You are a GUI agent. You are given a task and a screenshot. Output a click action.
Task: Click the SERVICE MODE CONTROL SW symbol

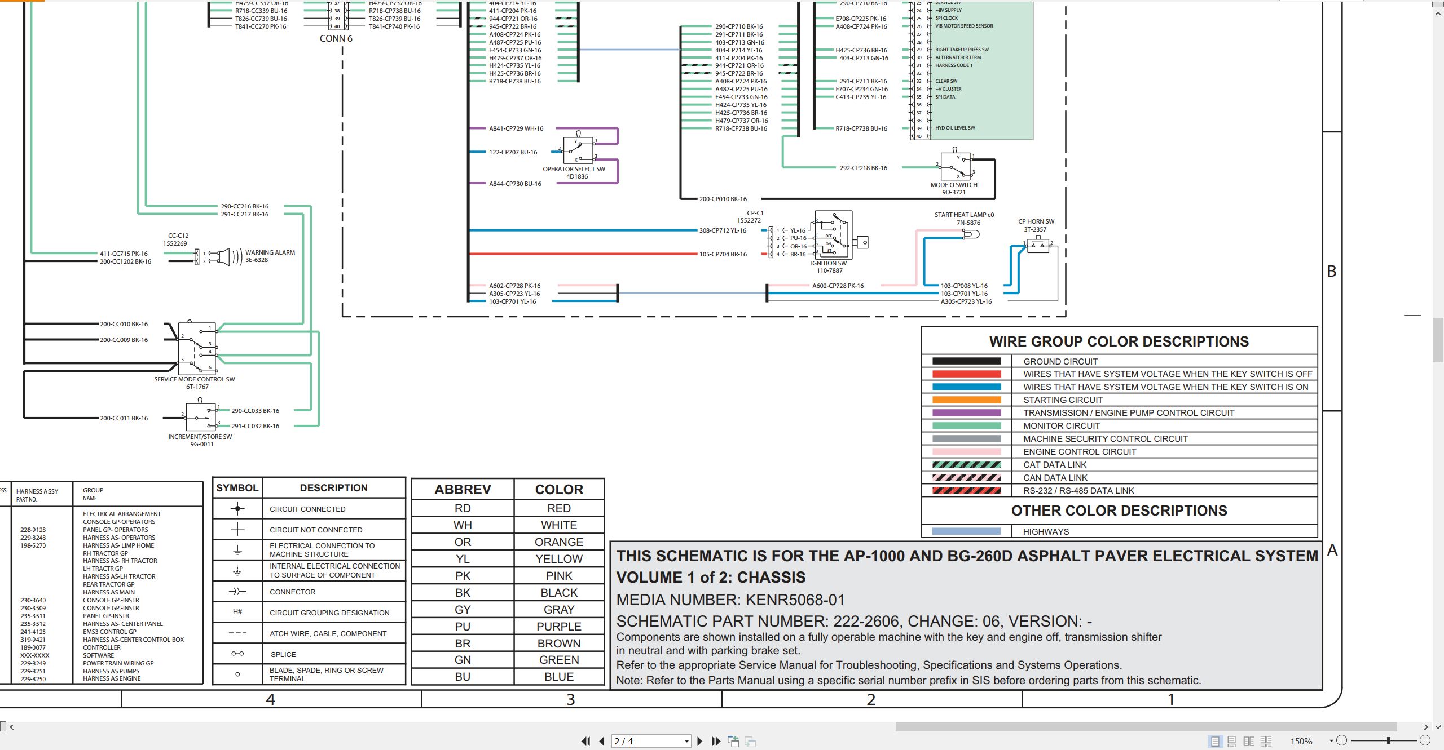click(x=197, y=348)
